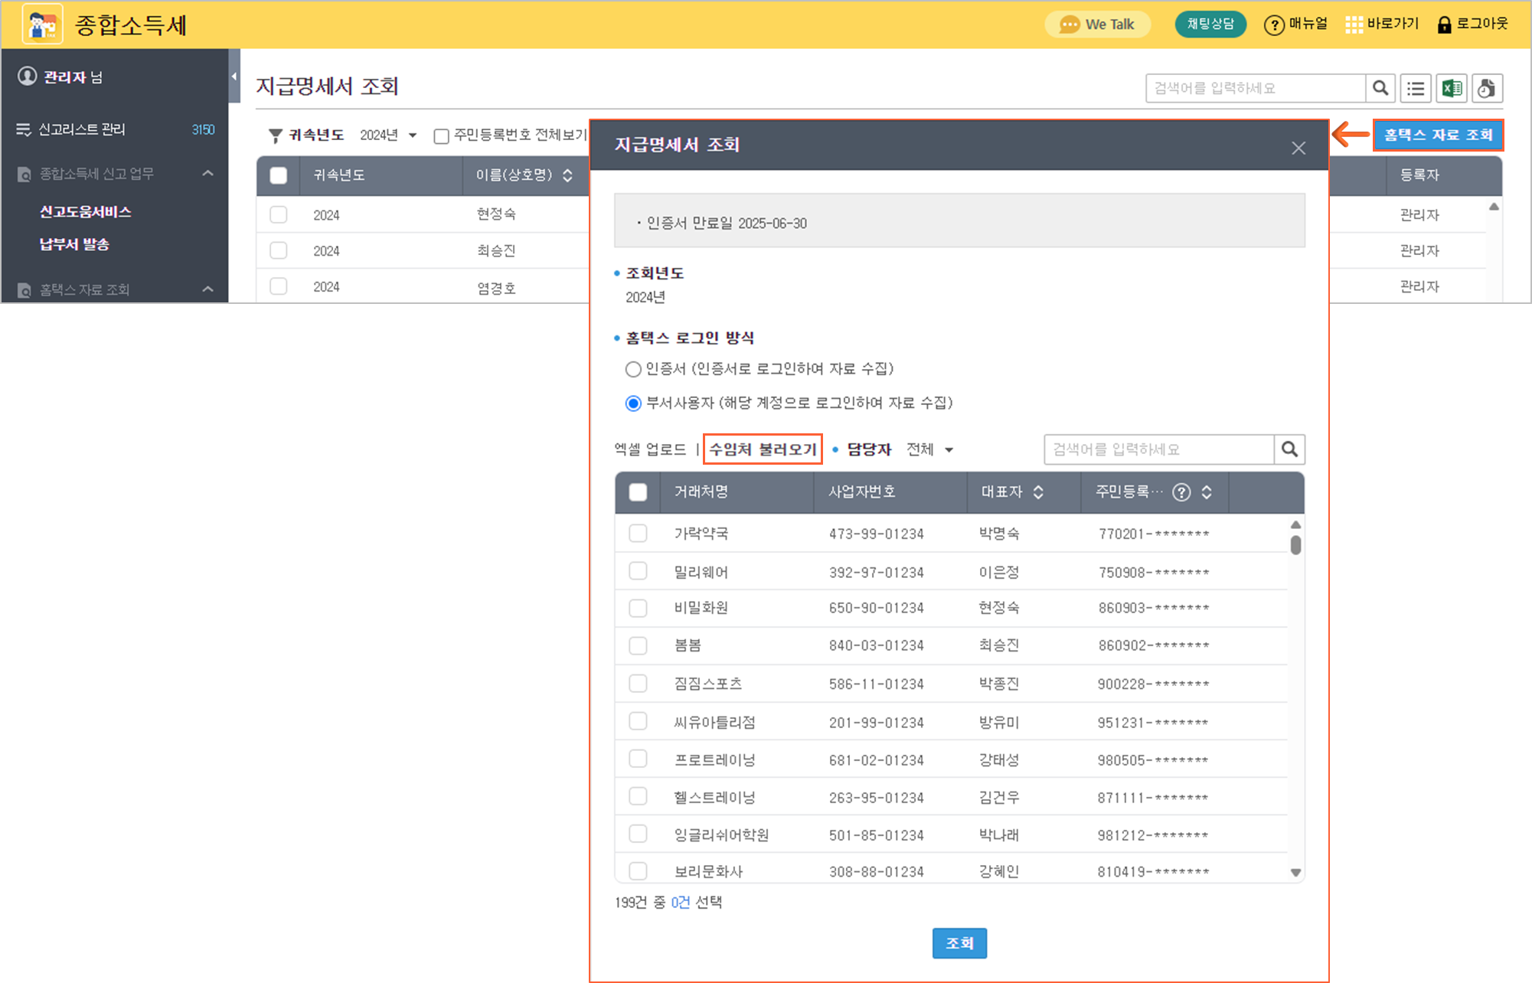This screenshot has width=1532, height=983.
Task: Click the 로그아웃 lock icon
Action: click(1444, 25)
